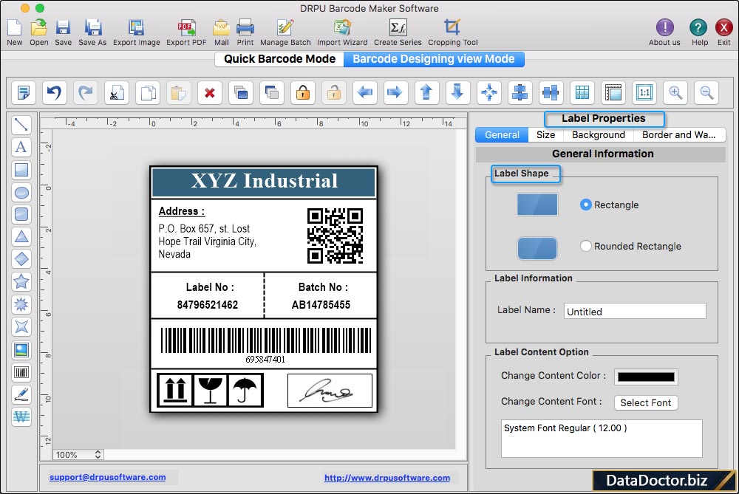Switch to Barcode Designing view Mode
739x494 pixels.
434,59
